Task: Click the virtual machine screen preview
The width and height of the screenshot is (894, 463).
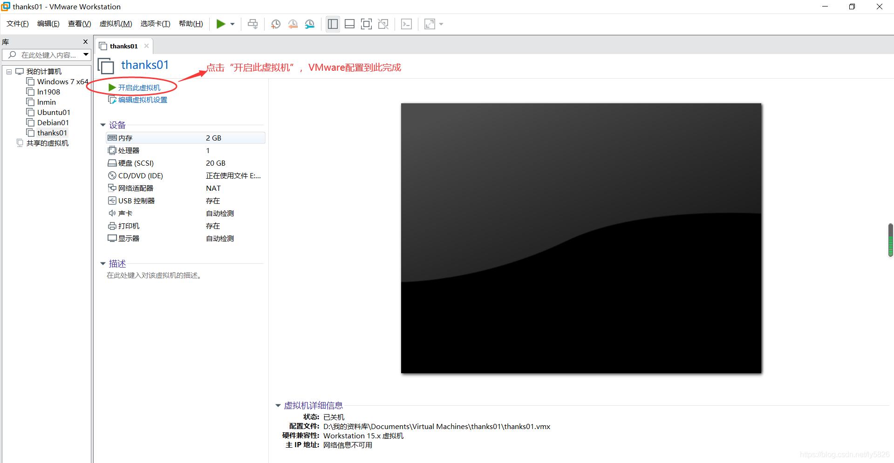Action: point(581,238)
